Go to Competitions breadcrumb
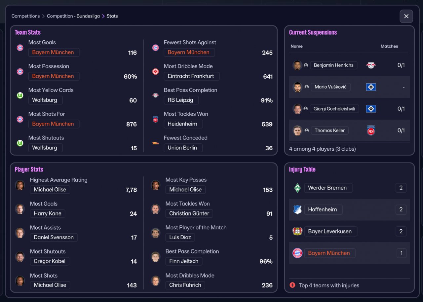423x302 pixels. (25, 16)
